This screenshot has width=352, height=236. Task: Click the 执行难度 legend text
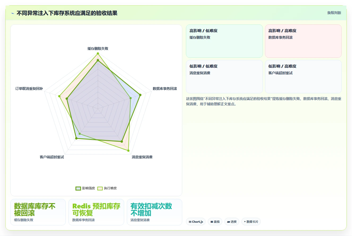coord(110,188)
